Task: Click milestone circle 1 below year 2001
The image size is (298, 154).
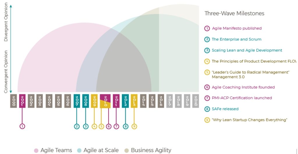Action: coord(22,126)
